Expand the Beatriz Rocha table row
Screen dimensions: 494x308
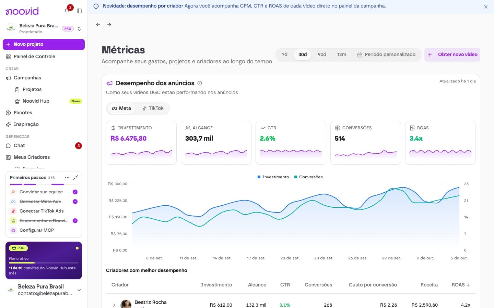click(114, 305)
